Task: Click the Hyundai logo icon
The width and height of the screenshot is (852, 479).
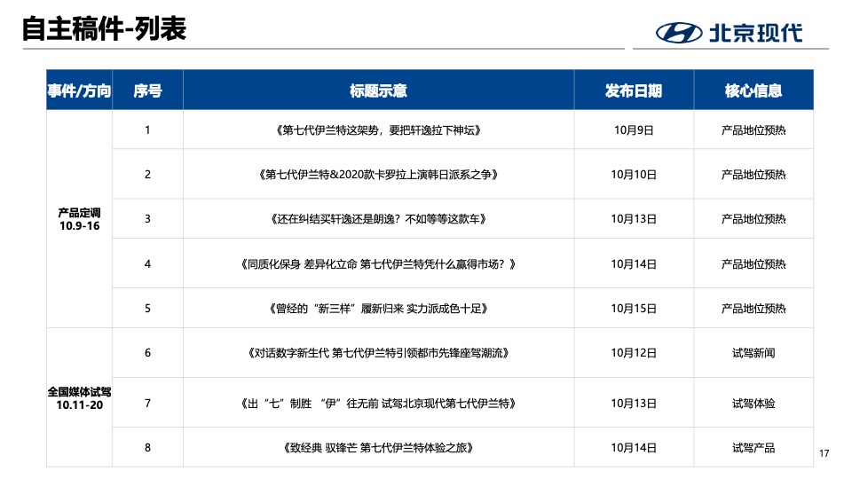Action: point(679,33)
